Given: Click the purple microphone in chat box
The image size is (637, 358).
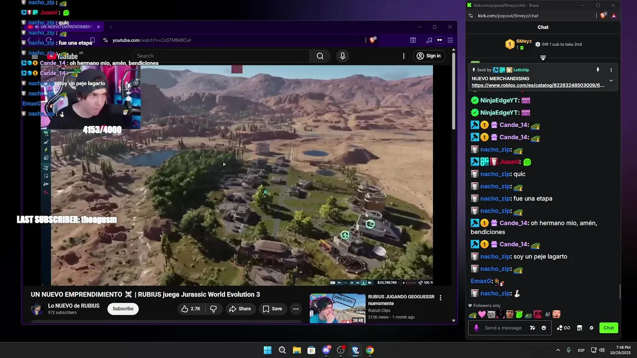Looking at the screenshot, I should point(476,328).
